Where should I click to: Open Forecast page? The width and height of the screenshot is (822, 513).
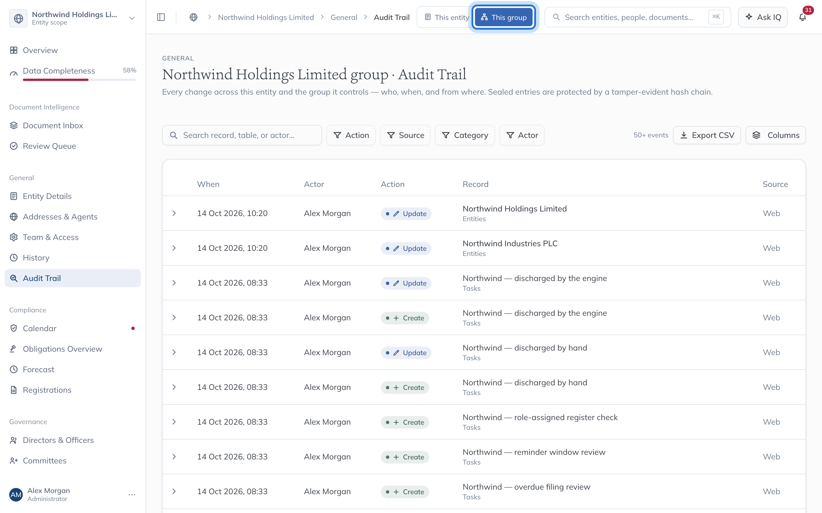[x=73, y=369]
